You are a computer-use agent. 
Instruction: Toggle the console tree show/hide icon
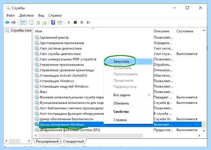click(x=22, y=23)
